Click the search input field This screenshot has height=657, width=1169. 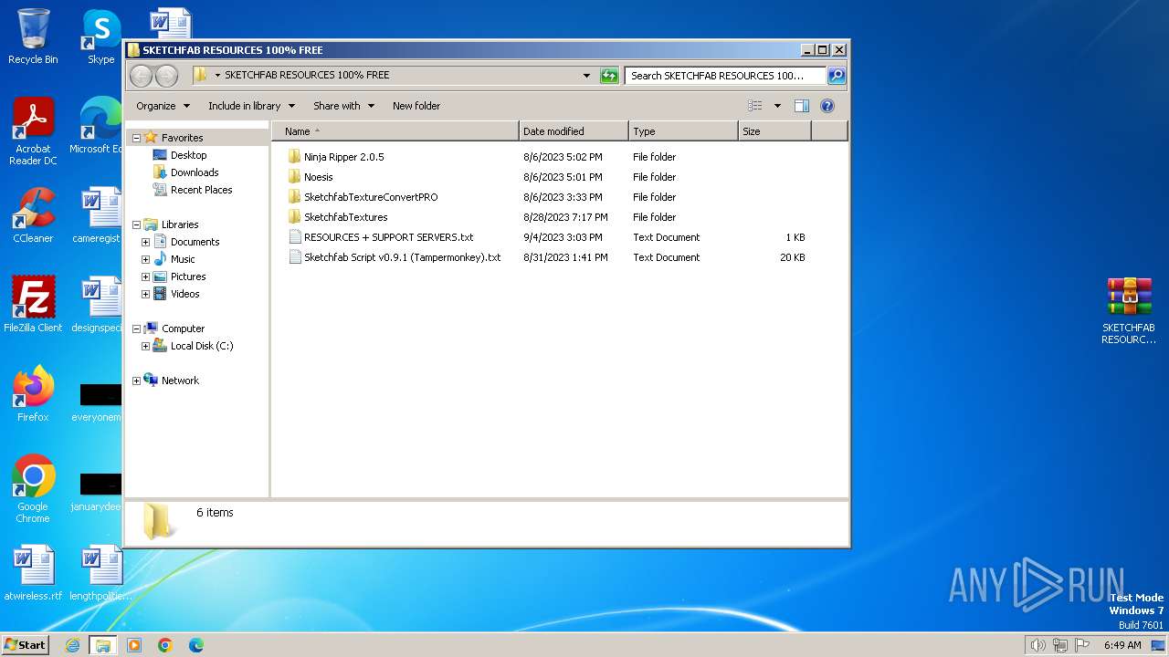(x=724, y=76)
